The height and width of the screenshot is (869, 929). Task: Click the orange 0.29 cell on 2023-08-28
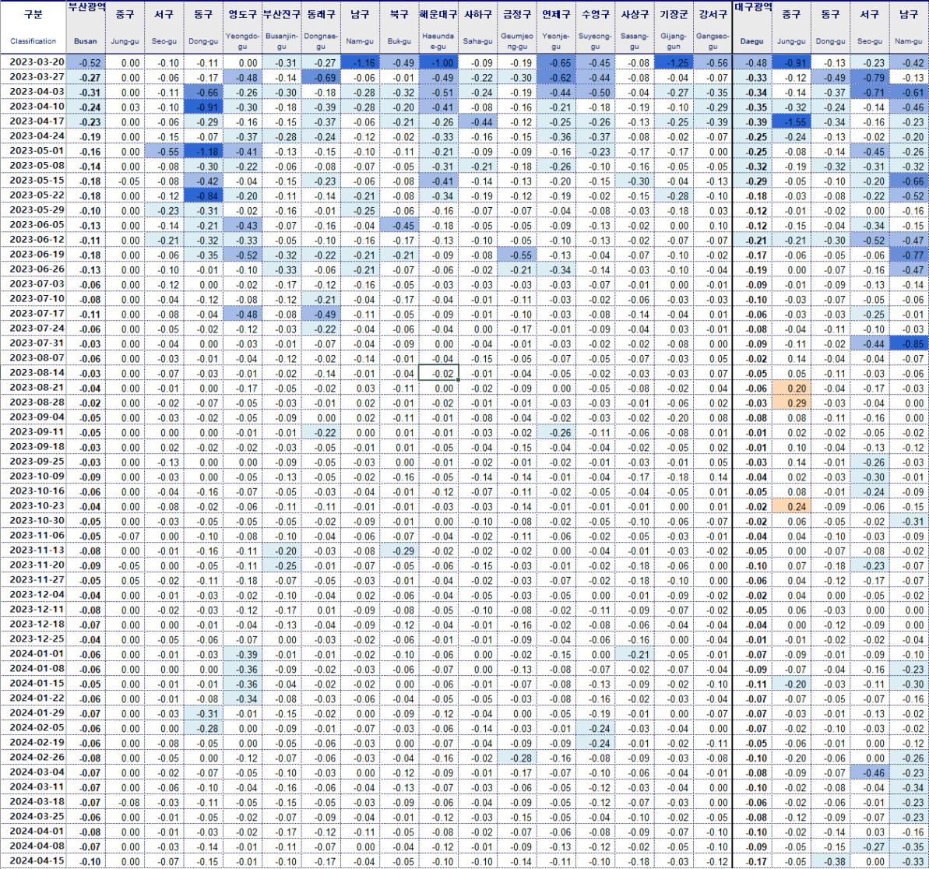[791, 403]
